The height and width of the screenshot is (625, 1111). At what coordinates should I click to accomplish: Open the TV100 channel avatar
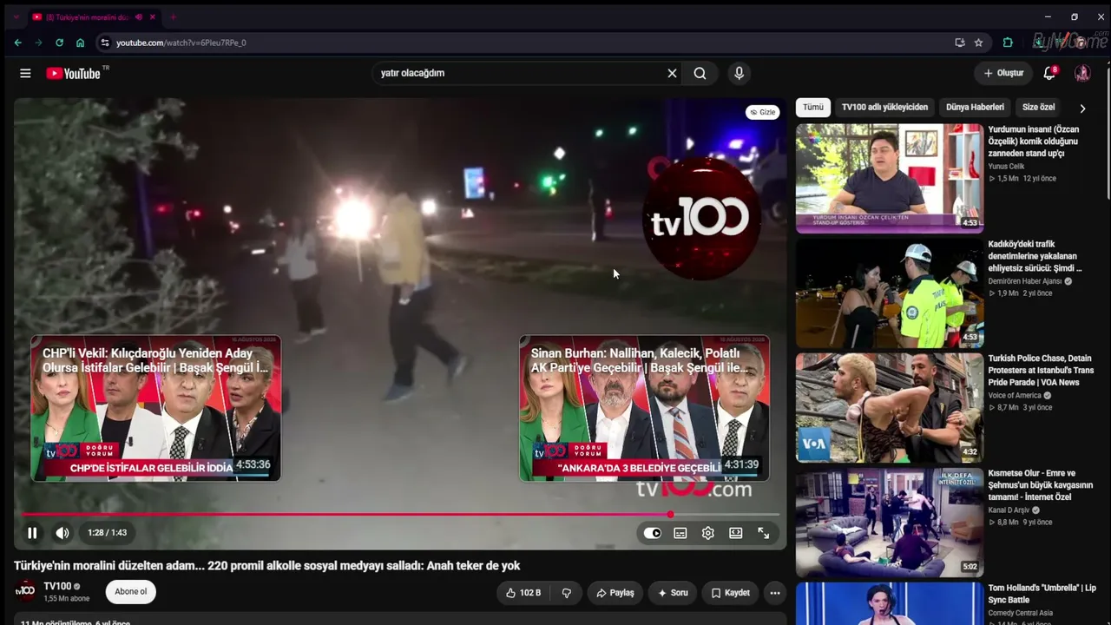click(27, 591)
